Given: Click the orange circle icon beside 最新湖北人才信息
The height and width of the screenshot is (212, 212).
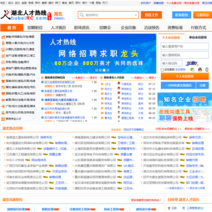Looking at the screenshot, I should 101,78.
